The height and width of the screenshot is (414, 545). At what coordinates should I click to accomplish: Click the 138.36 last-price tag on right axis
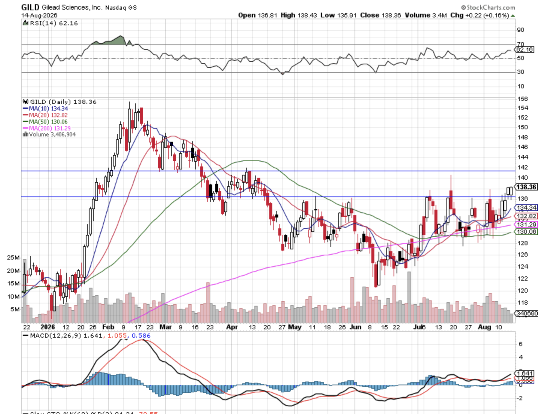click(526, 187)
